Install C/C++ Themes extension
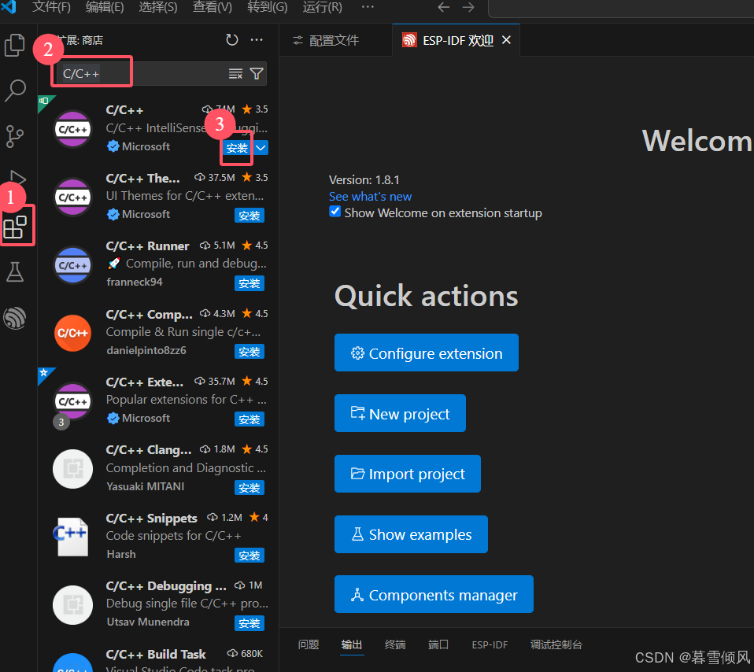 [x=249, y=216]
